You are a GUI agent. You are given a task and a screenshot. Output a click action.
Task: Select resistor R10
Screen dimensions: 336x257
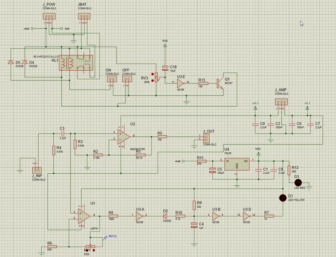coord(180,216)
